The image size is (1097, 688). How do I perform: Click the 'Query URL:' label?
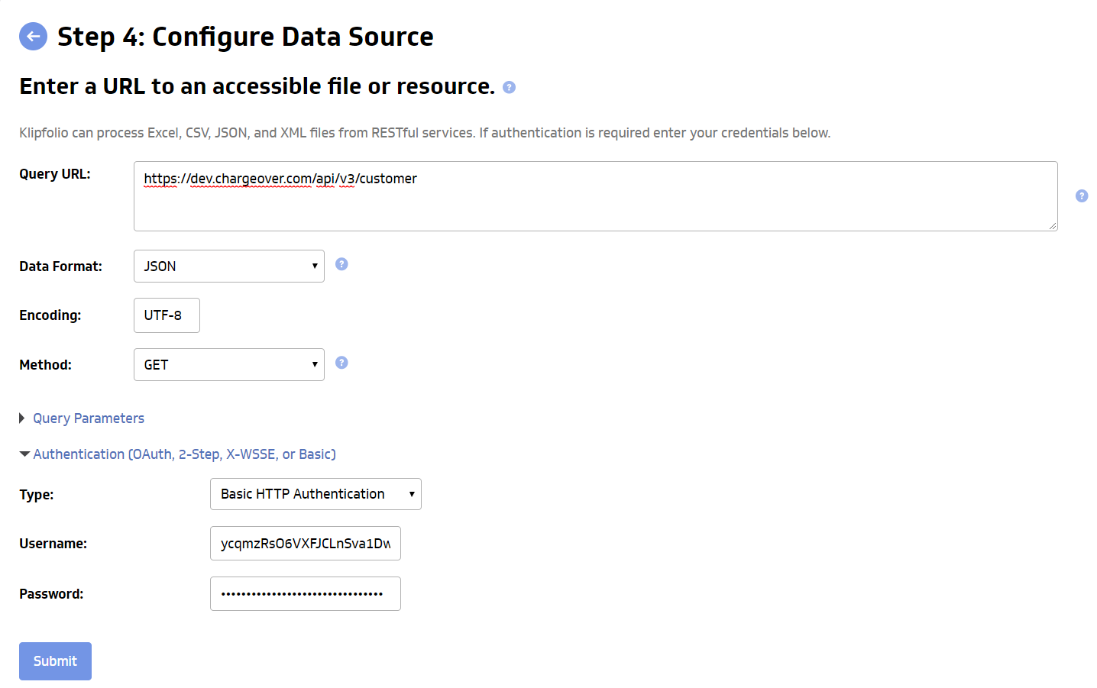55,174
